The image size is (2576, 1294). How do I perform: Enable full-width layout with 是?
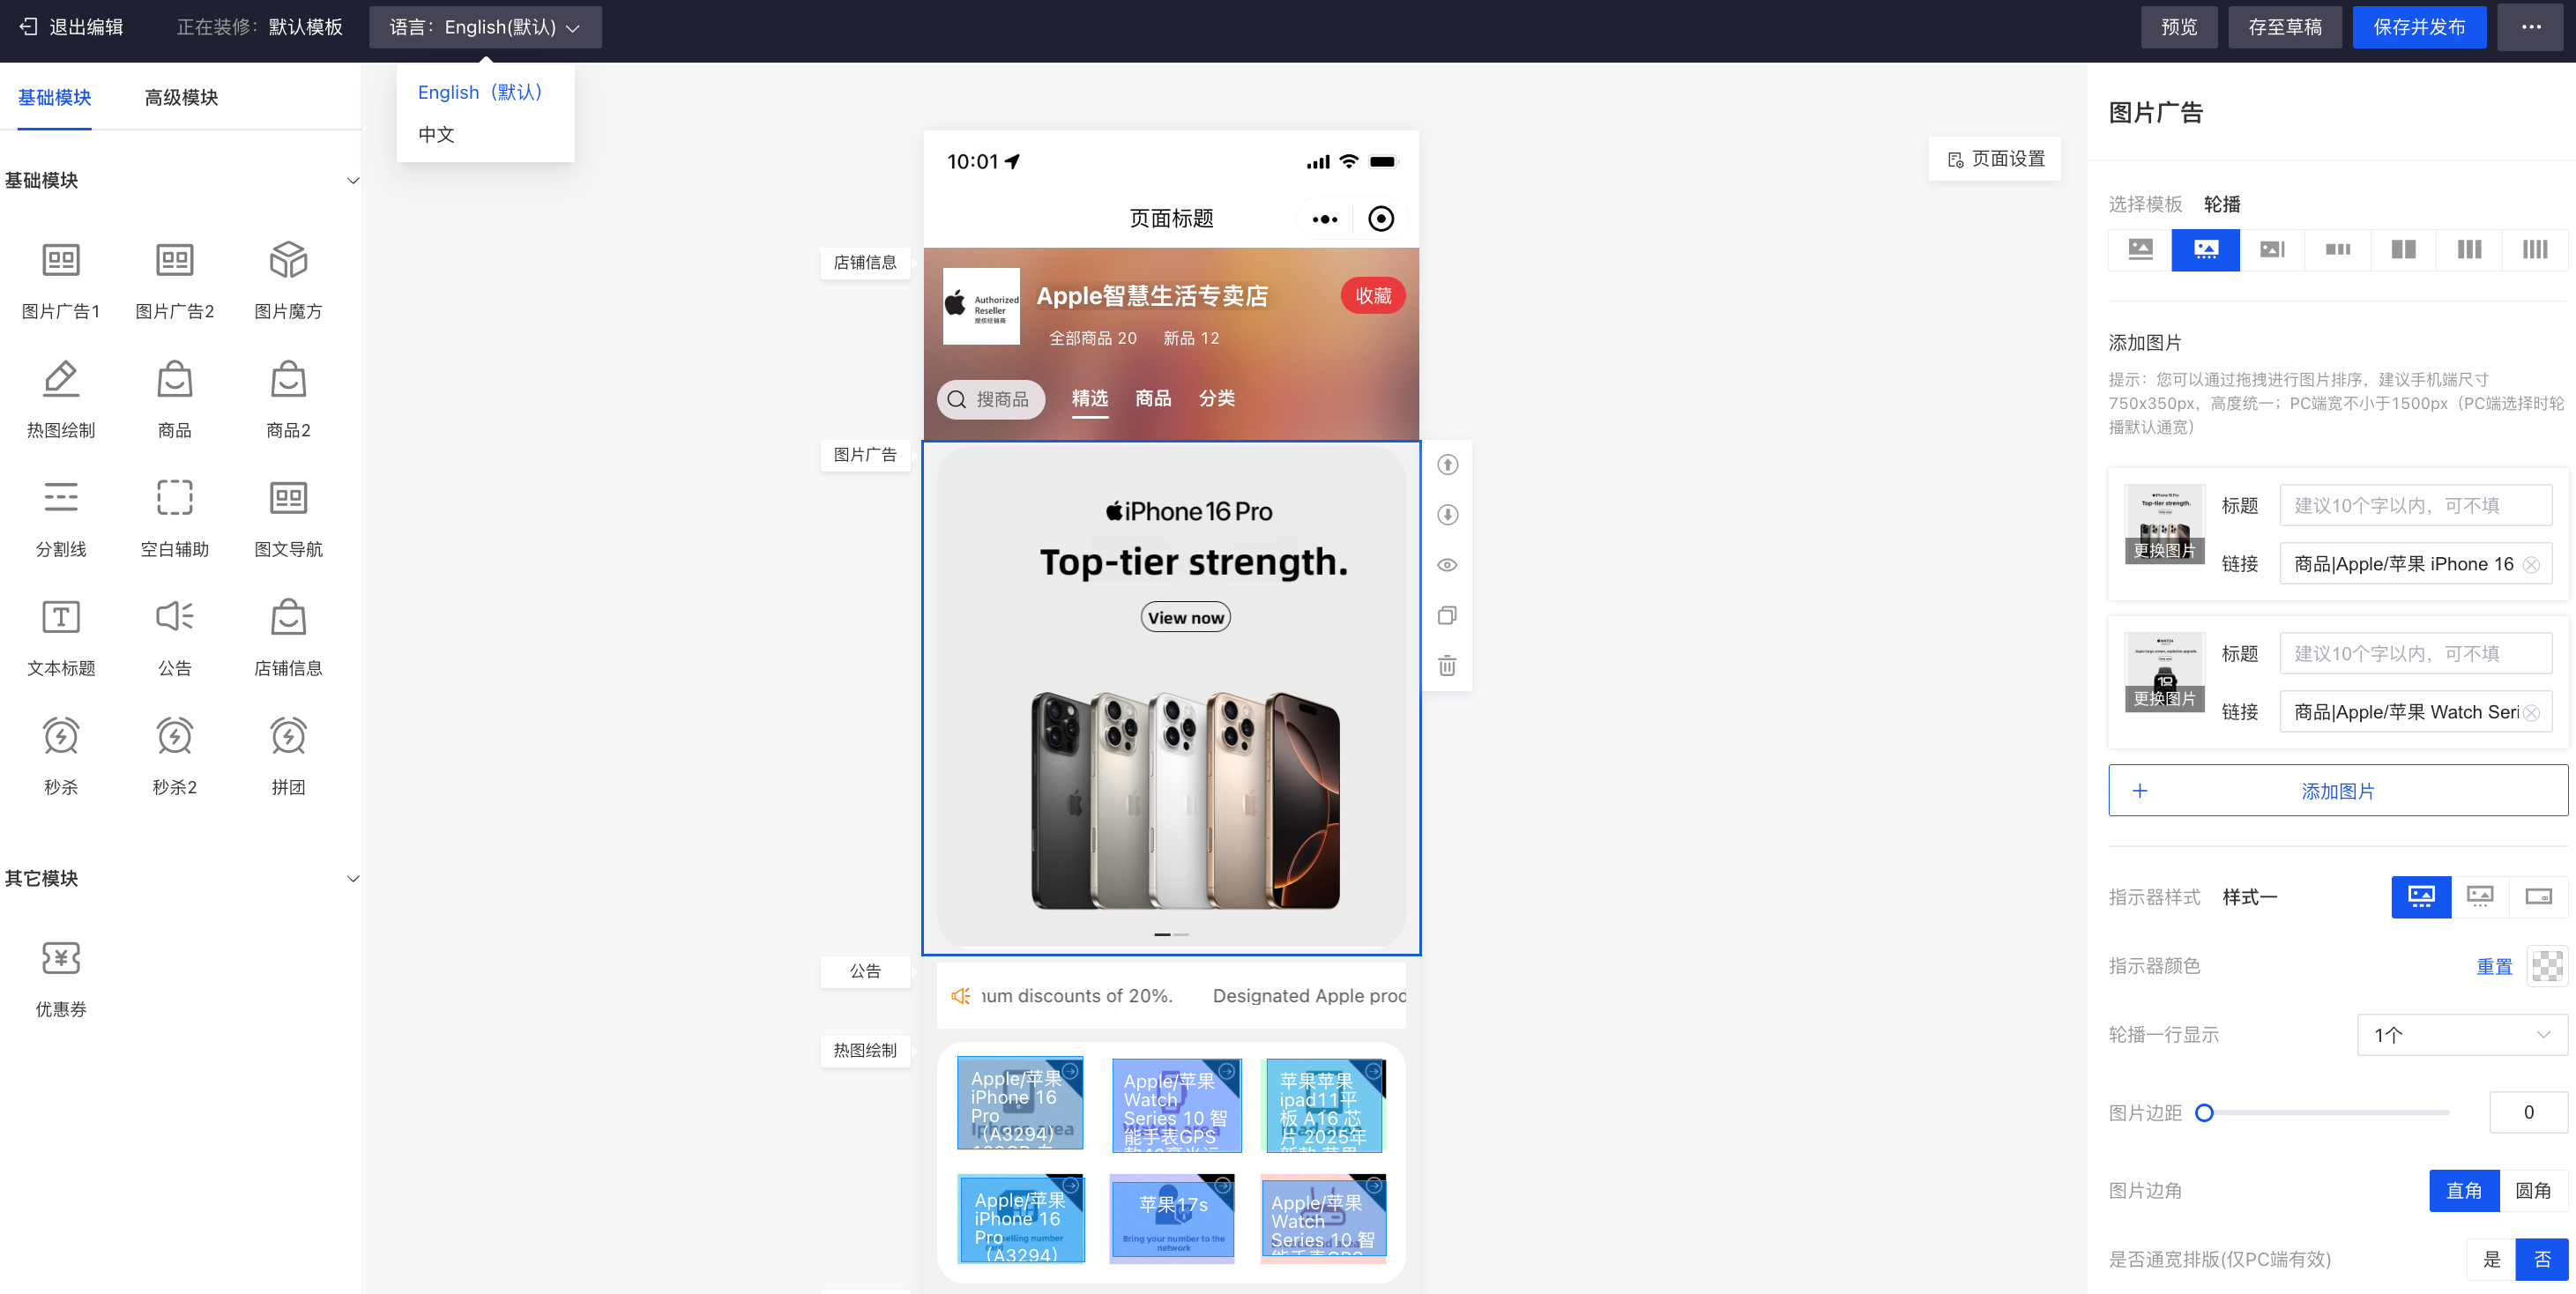pyautogui.click(x=2491, y=1259)
